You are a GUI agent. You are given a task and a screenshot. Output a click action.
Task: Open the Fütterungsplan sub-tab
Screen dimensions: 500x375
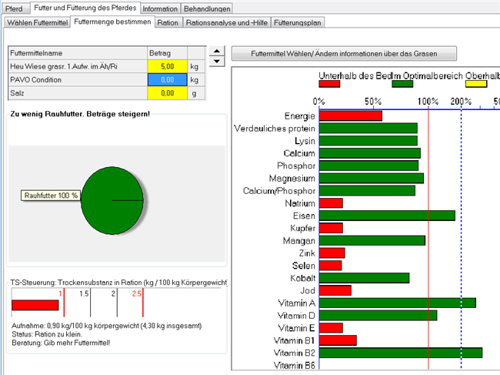297,22
